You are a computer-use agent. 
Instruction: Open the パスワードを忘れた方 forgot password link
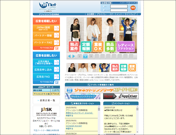coord(129,3)
